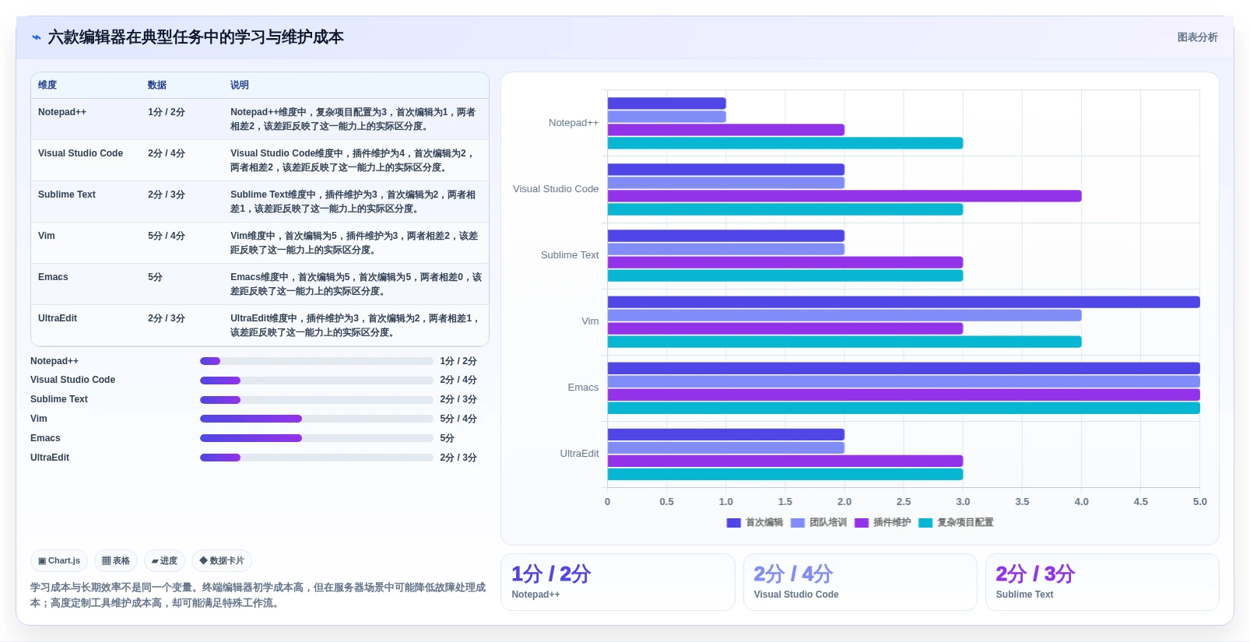Click the Vim row description text
The width and height of the screenshot is (1250, 642).
(x=355, y=243)
